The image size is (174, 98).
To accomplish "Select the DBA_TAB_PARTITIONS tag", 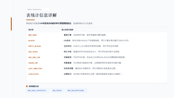I will click(x=77, y=91).
